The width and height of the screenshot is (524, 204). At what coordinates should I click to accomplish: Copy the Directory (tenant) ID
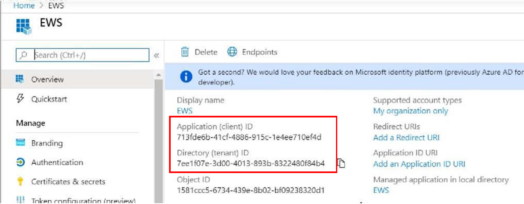point(341,164)
